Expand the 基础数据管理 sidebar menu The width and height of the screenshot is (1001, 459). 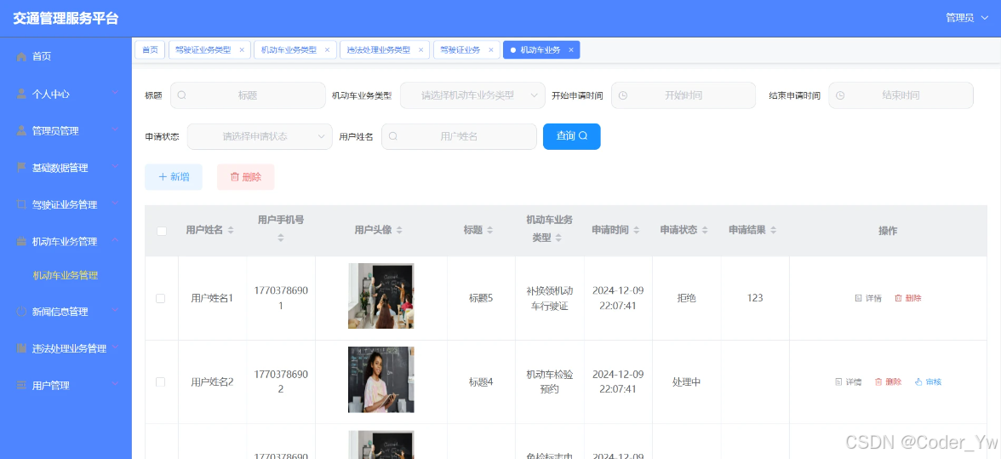tap(115, 167)
